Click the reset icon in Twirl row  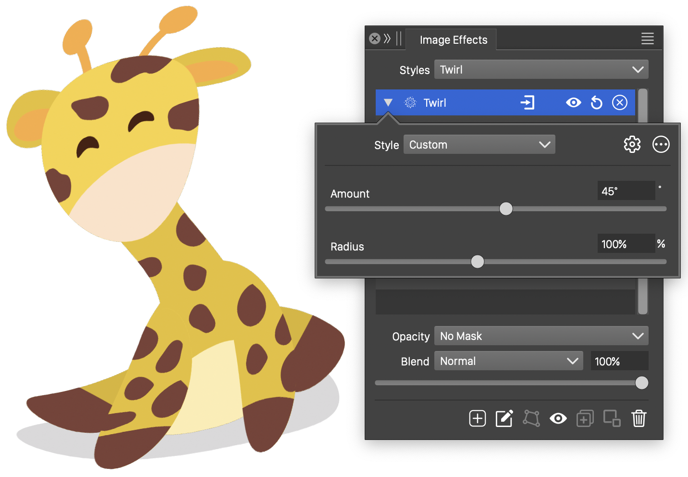tap(596, 103)
